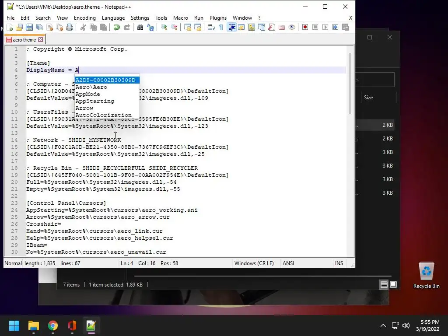Toggle the Word Wrap toolbar icon
The width and height of the screenshot is (448, 336).
[x=211, y=27]
